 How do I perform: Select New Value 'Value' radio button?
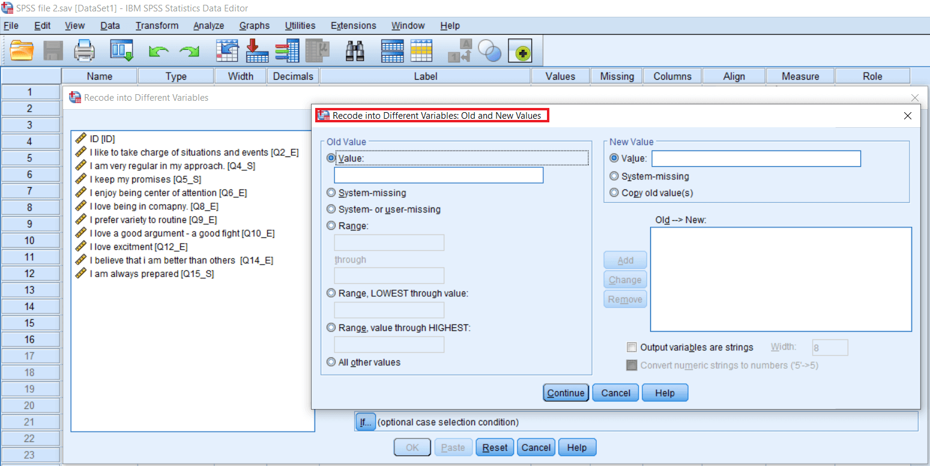[x=614, y=158]
